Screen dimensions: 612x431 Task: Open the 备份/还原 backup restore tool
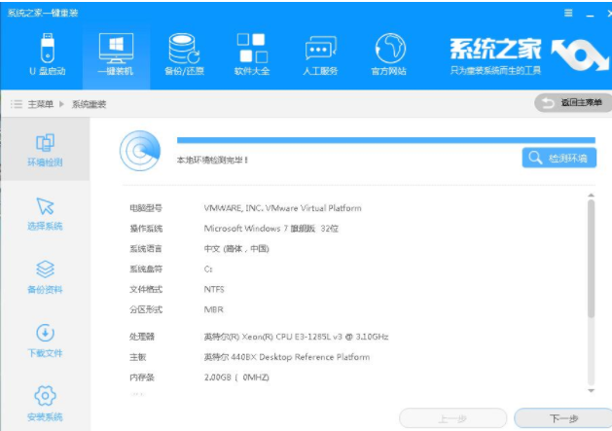184,54
